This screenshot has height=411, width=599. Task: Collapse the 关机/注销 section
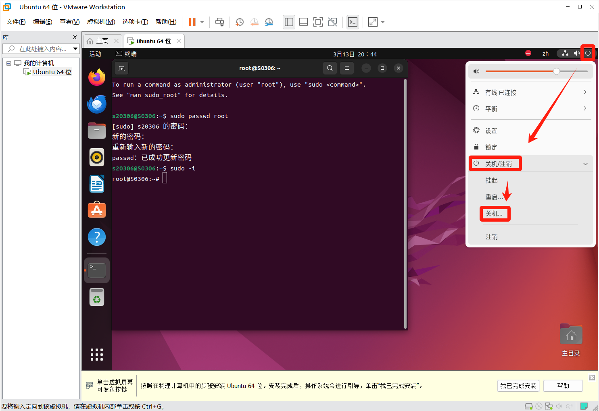[x=585, y=164]
